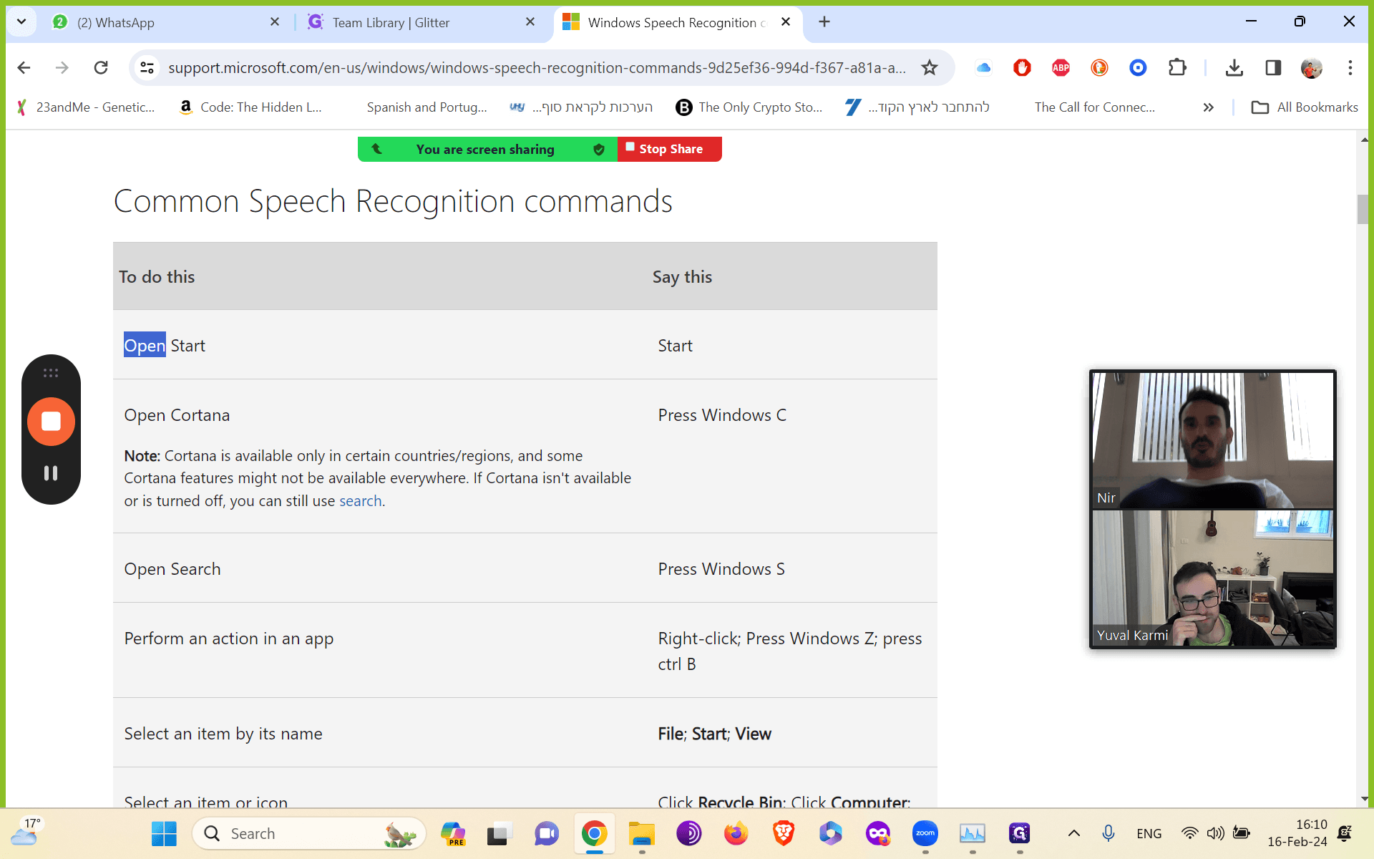Open The Only Crypto Sto... bookmark
The height and width of the screenshot is (859, 1374).
[x=749, y=107]
